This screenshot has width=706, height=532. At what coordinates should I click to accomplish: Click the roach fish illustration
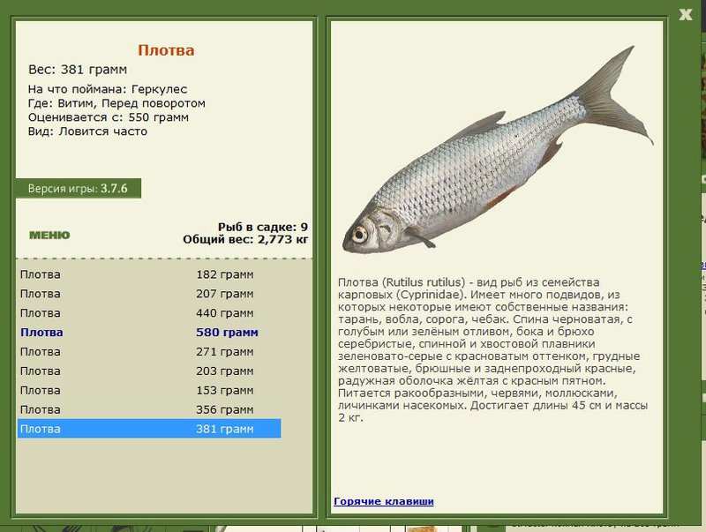point(498,151)
